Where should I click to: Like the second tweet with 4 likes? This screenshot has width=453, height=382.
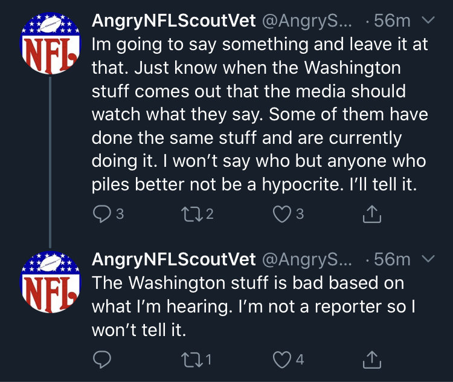click(x=282, y=360)
